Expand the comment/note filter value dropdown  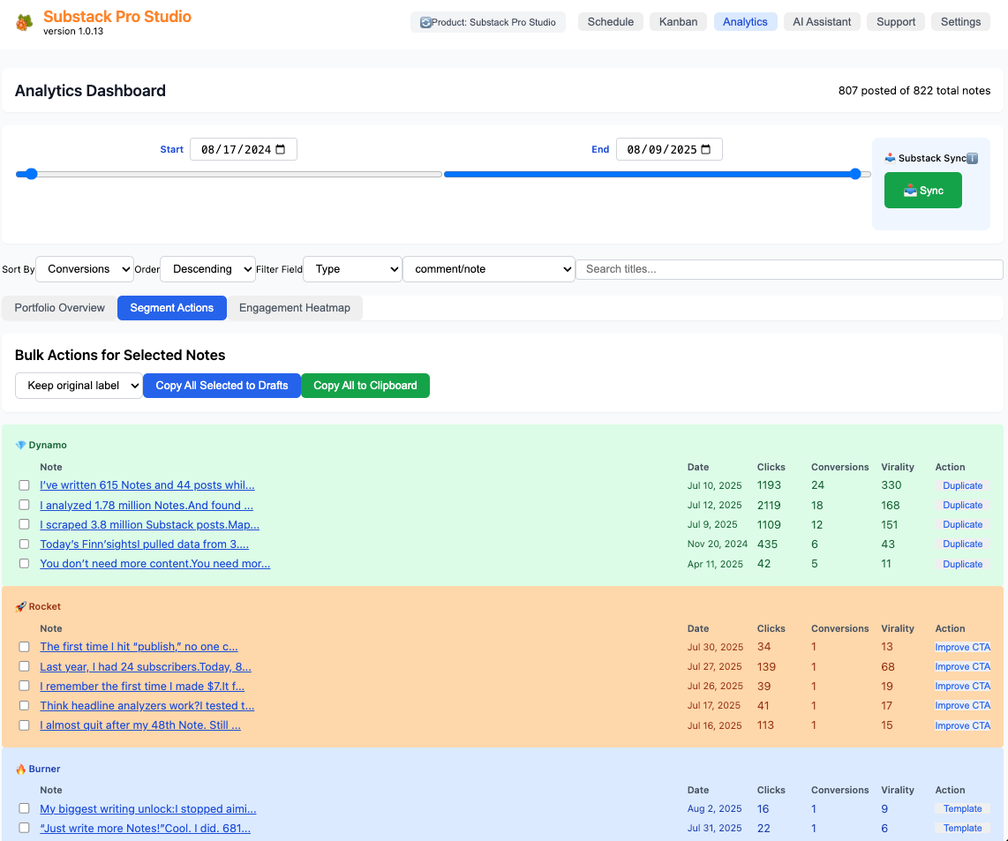point(489,269)
